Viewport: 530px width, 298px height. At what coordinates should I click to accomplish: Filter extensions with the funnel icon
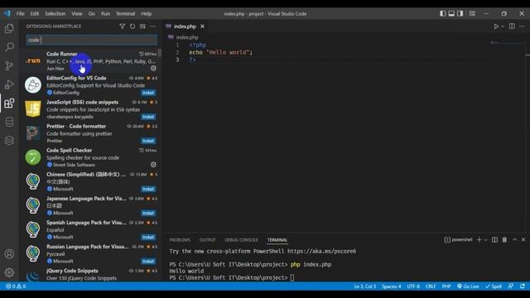pyautogui.click(x=122, y=26)
